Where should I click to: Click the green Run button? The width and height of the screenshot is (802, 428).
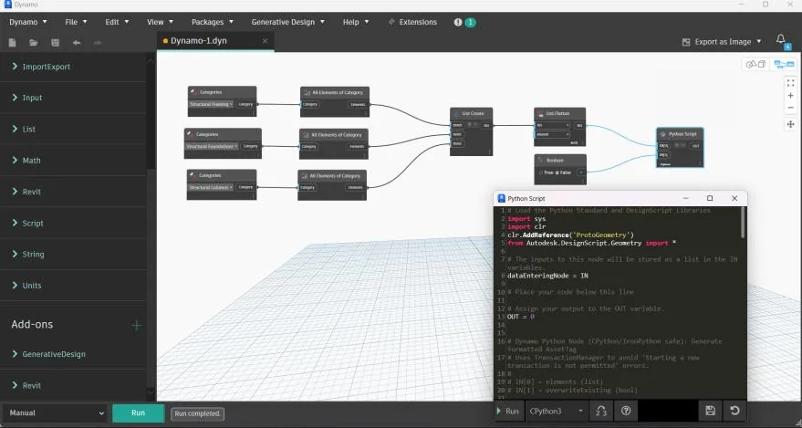click(138, 413)
